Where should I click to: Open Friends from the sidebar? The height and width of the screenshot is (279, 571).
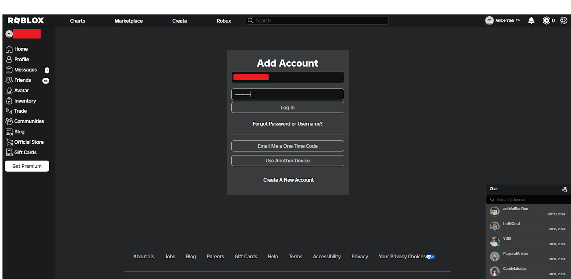[18, 80]
